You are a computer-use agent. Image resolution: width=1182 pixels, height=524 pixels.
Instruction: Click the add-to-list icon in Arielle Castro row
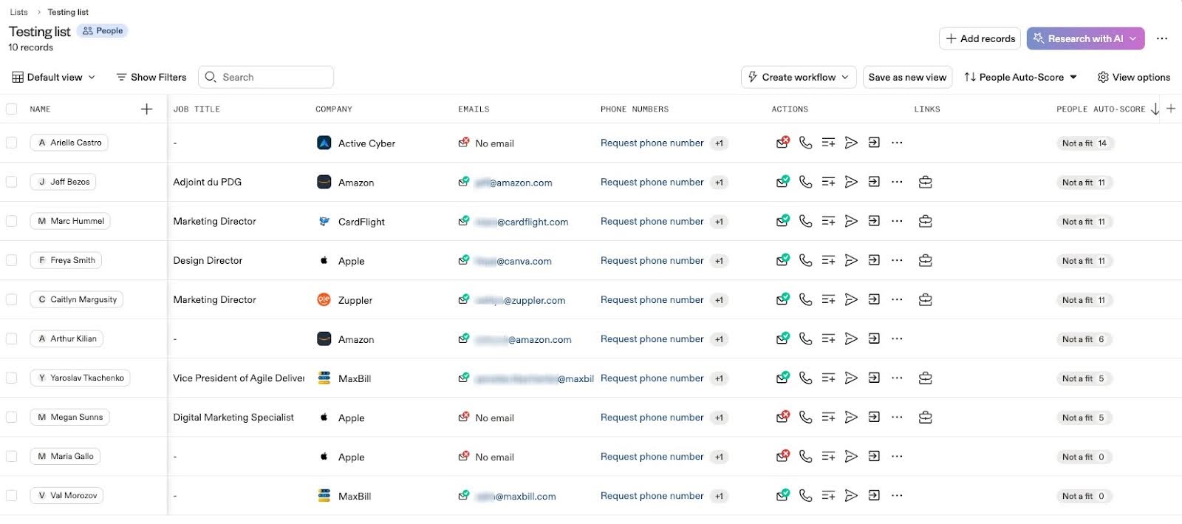coord(828,143)
